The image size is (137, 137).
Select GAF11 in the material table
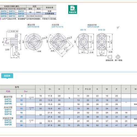(x=12, y=11)
